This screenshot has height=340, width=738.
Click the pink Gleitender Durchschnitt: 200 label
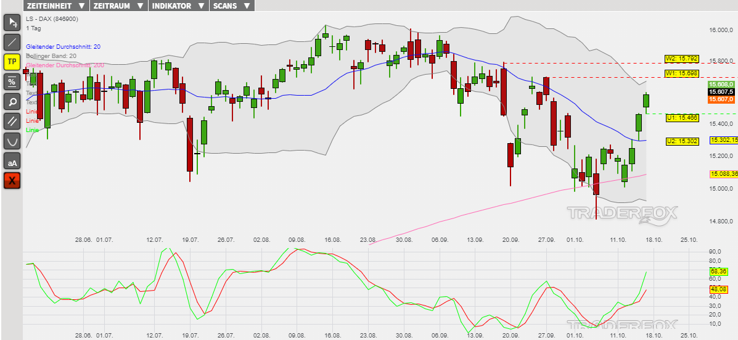[x=65, y=65]
